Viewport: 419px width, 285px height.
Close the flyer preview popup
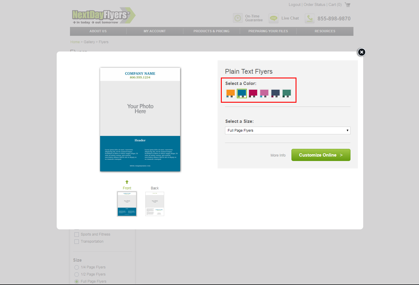pos(361,52)
